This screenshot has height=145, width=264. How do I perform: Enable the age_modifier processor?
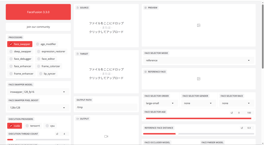(x=46, y=44)
